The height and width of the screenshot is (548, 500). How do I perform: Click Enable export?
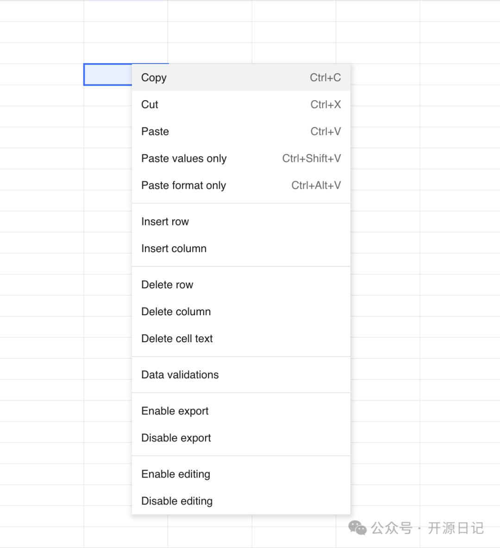175,411
